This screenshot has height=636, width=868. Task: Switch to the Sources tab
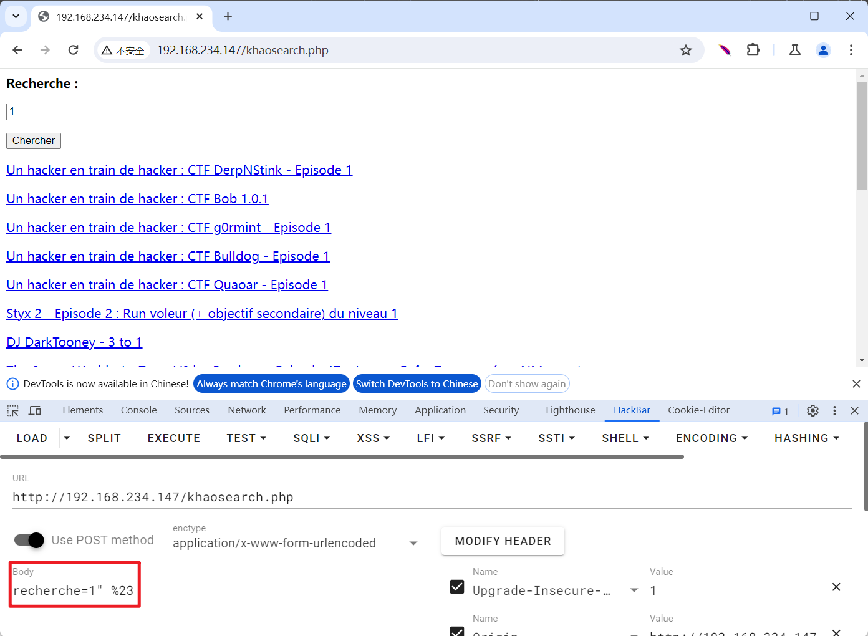point(192,410)
